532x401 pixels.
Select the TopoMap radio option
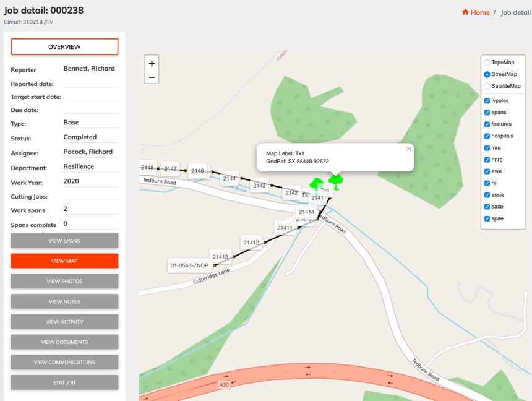pos(487,63)
